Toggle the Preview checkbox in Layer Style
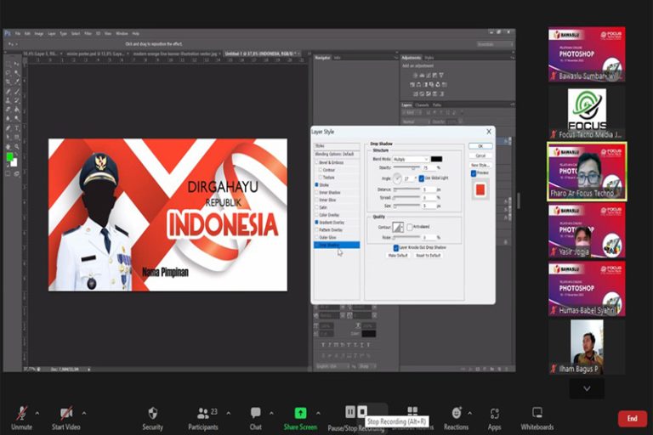Viewport: 653px width, 435px height. click(474, 173)
